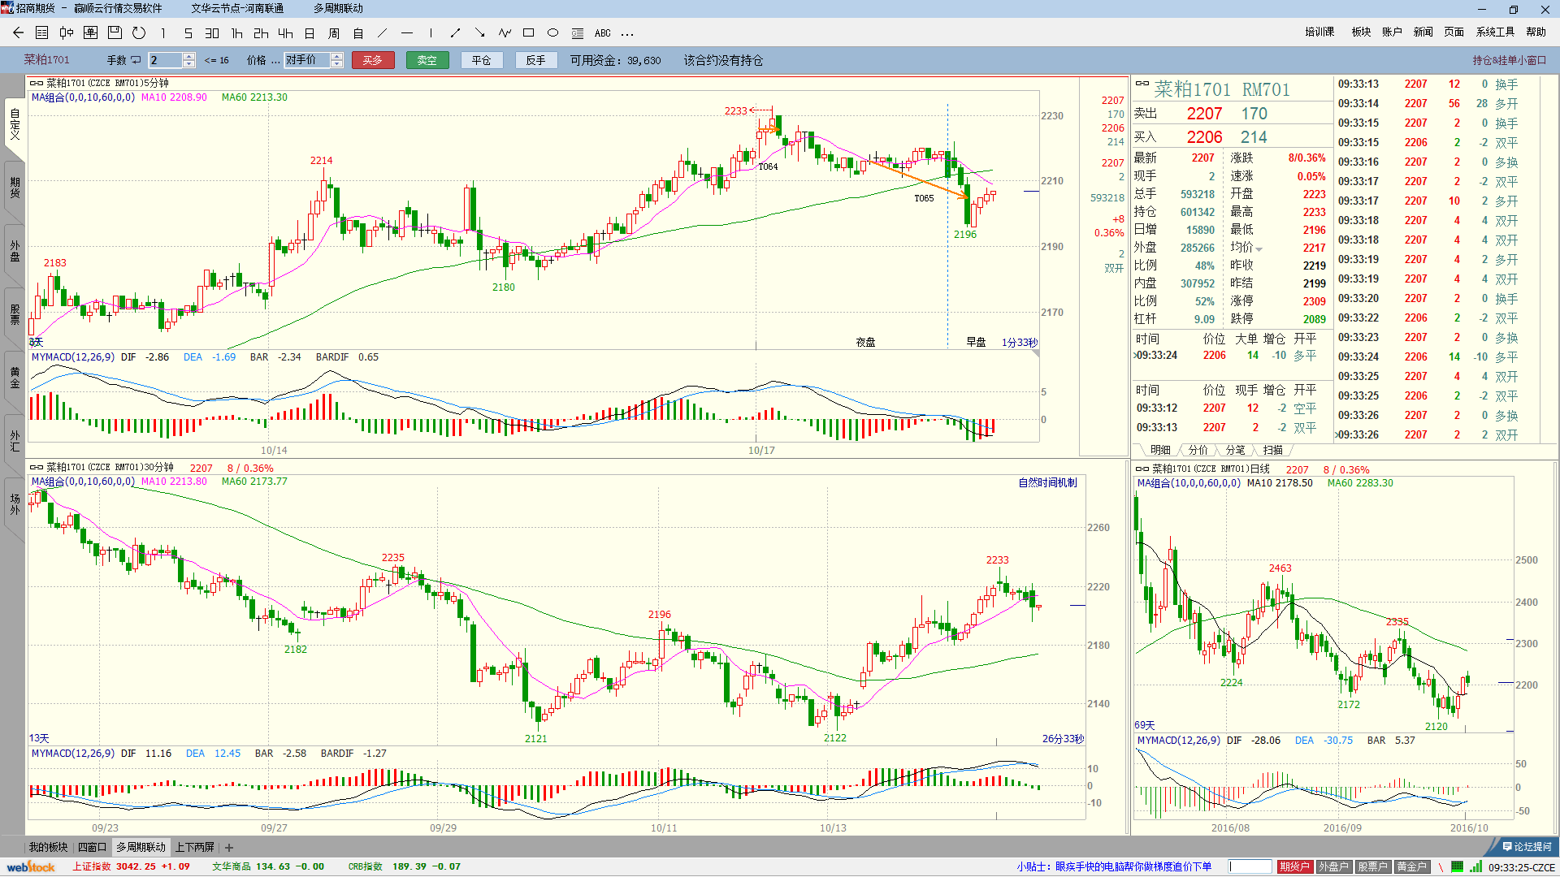Screen dimensions: 1560x877
Task: Click the back arrow icon
Action: pyautogui.click(x=18, y=33)
